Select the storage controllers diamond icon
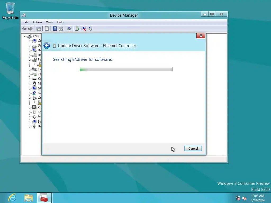The height and width of the screenshot is (203, 271). [34, 117]
